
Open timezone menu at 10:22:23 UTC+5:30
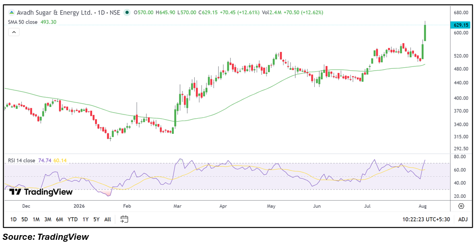tap(426, 220)
